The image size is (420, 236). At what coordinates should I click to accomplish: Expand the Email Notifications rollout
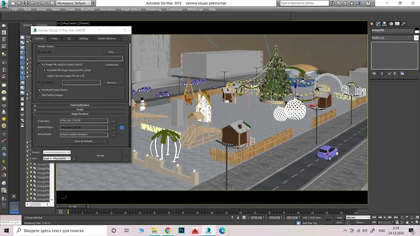(80, 105)
